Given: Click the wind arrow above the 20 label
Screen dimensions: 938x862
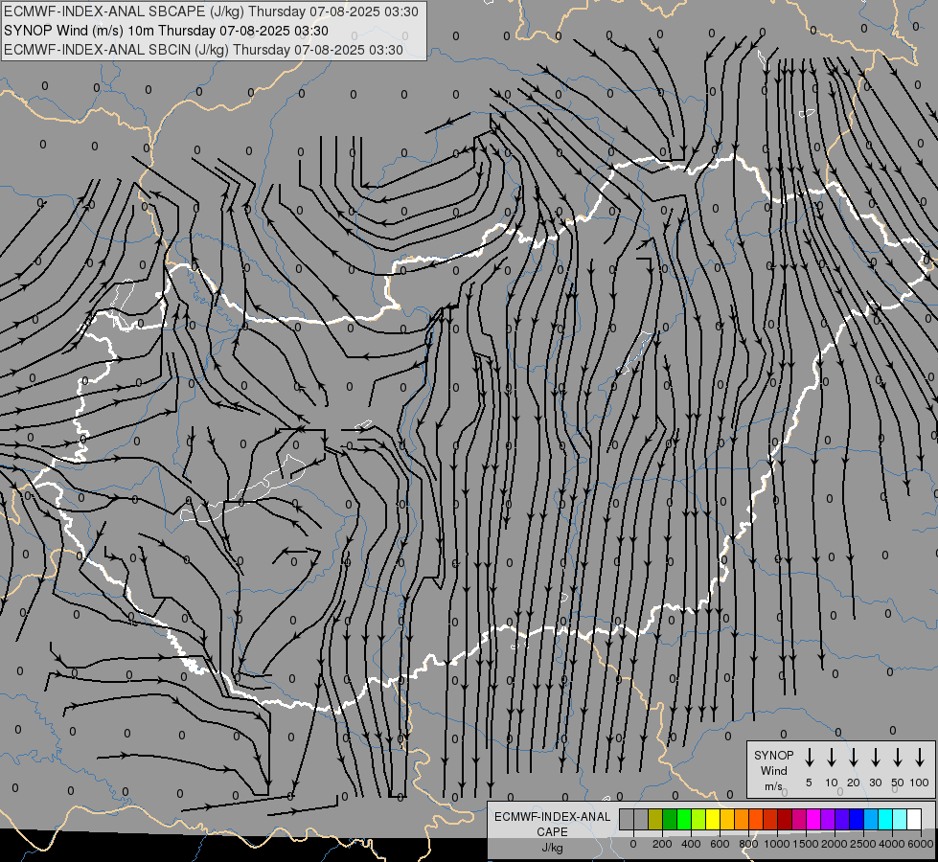Looking at the screenshot, I should click(854, 758).
